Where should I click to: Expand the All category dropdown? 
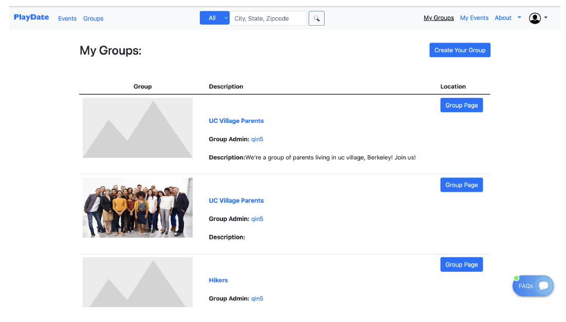point(214,18)
